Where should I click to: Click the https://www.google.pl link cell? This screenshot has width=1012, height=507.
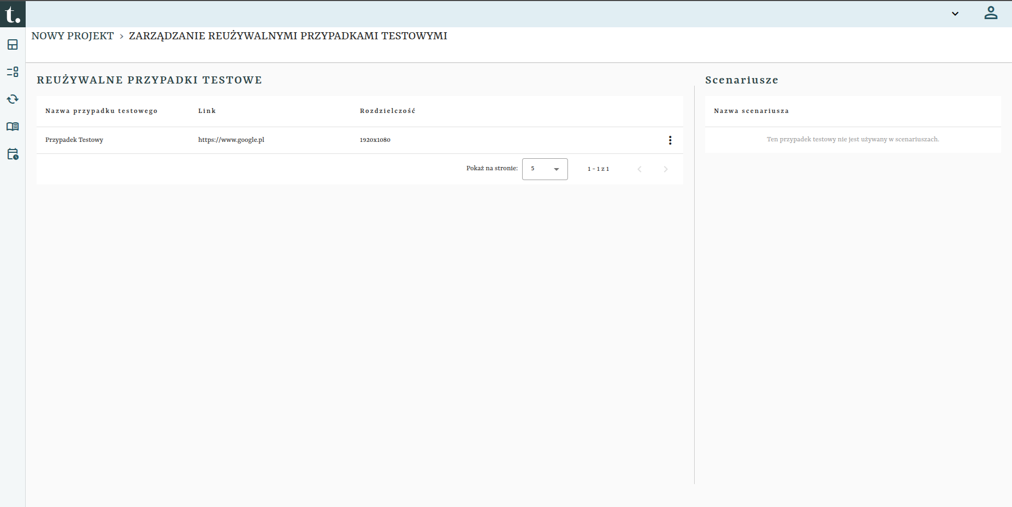231,140
